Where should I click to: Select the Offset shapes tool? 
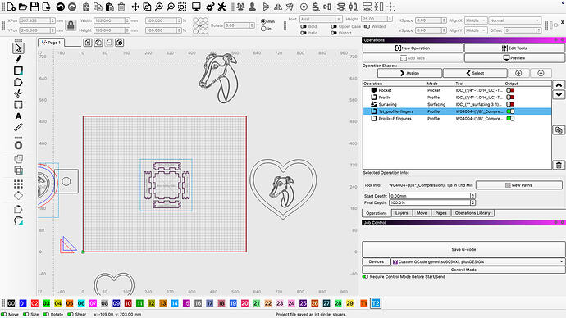(18, 145)
